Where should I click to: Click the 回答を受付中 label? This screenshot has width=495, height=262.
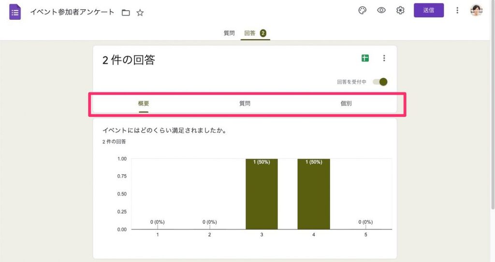point(352,82)
